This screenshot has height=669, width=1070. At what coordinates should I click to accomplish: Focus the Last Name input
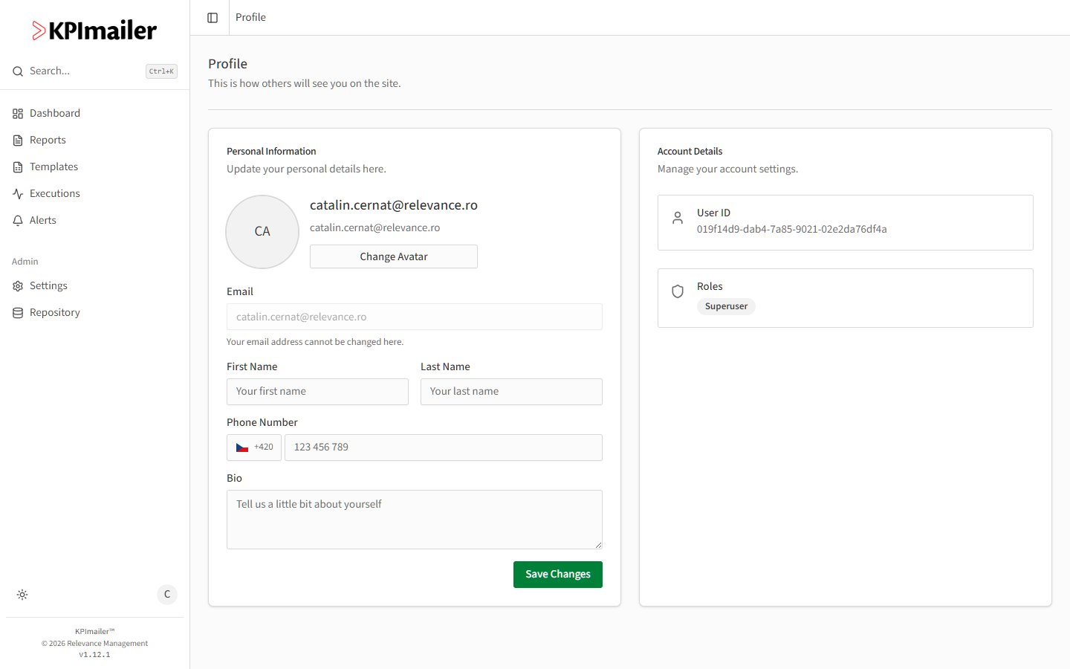511,392
